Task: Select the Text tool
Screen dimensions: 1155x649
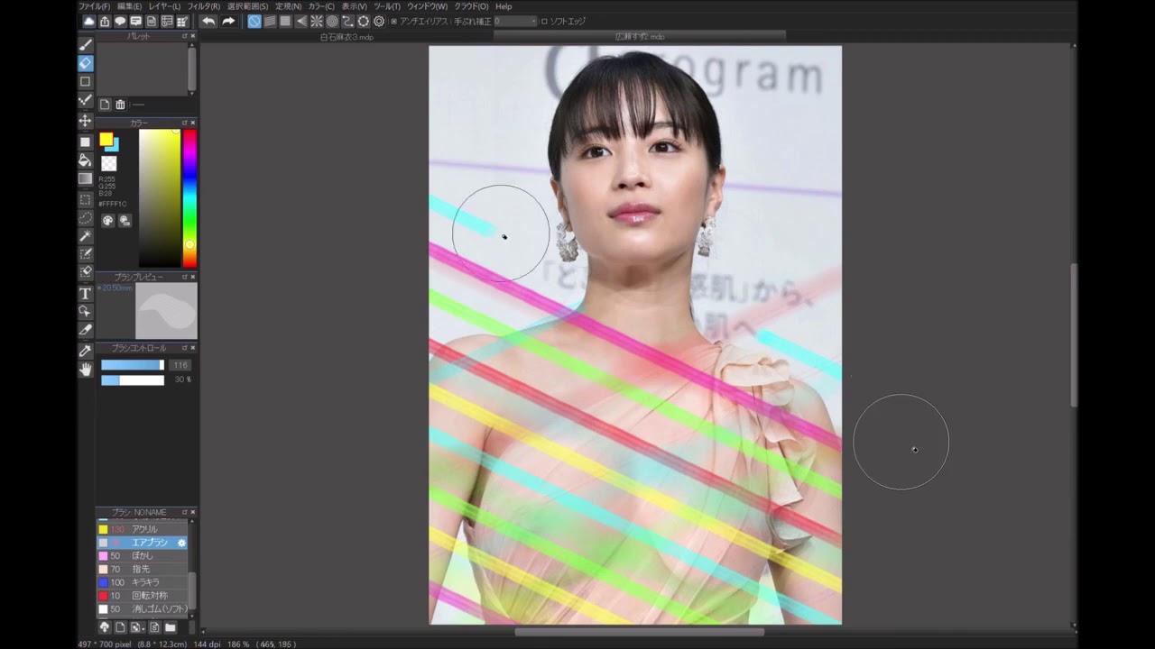Action: coord(86,294)
